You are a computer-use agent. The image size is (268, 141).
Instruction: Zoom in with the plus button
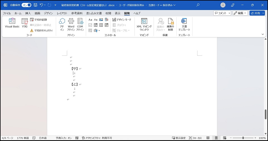point(255,138)
